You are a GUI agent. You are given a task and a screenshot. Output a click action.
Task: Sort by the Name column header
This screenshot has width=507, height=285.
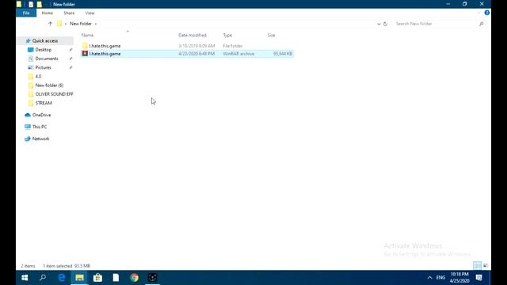(x=87, y=35)
